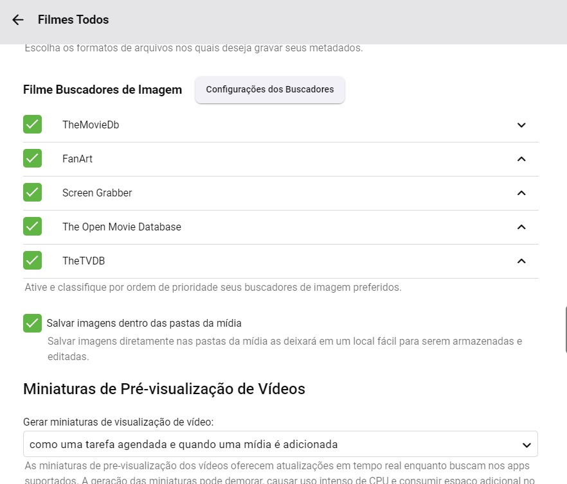Click the TheMovieDb fetcher label
Image resolution: width=567 pixels, height=484 pixels.
coord(91,125)
